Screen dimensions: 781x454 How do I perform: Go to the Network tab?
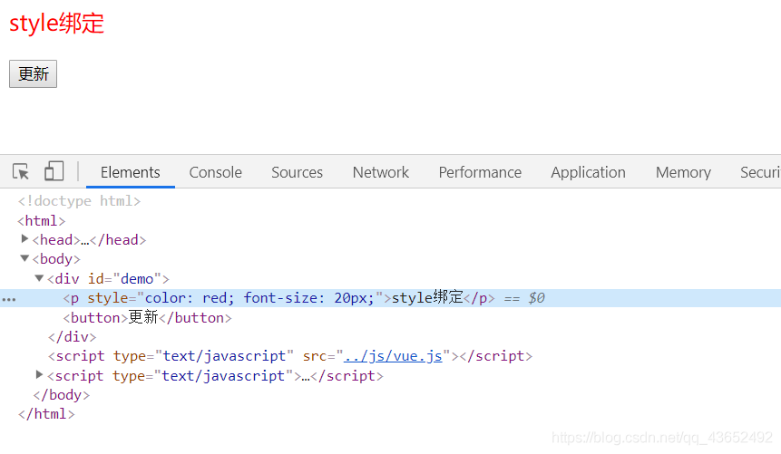click(x=381, y=172)
